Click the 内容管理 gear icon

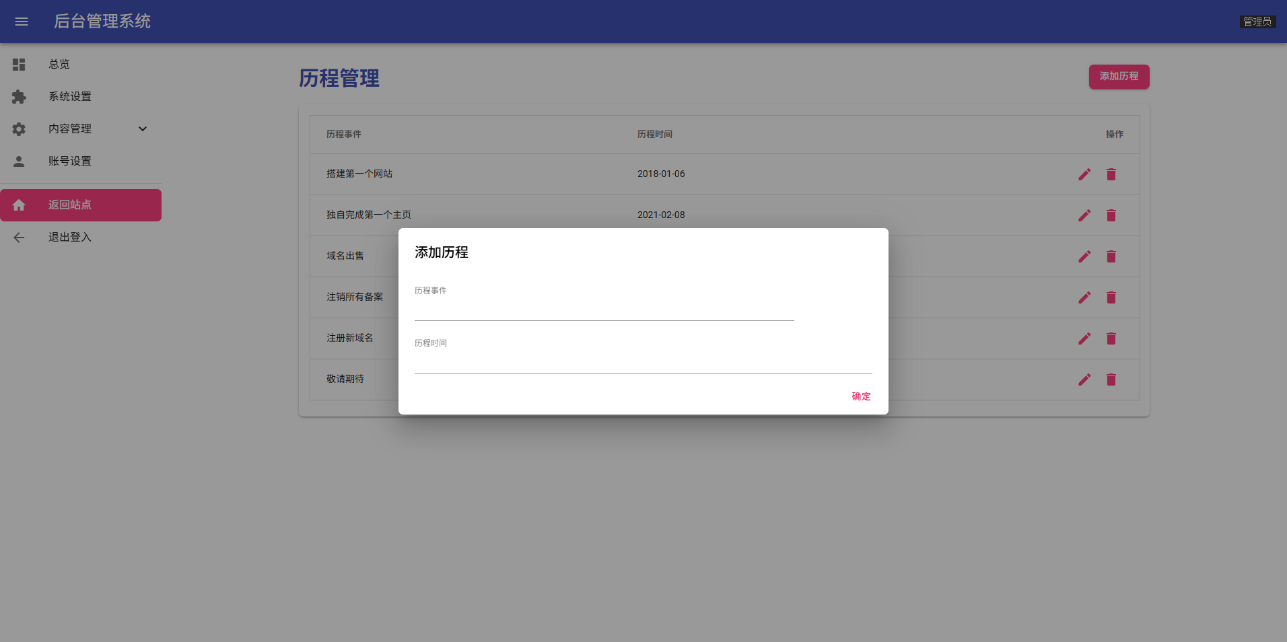[x=18, y=129]
